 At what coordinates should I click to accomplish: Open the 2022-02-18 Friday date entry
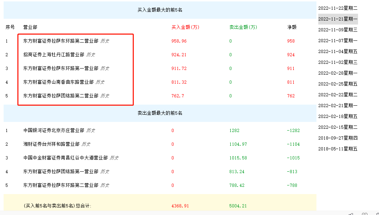tap(338, 117)
